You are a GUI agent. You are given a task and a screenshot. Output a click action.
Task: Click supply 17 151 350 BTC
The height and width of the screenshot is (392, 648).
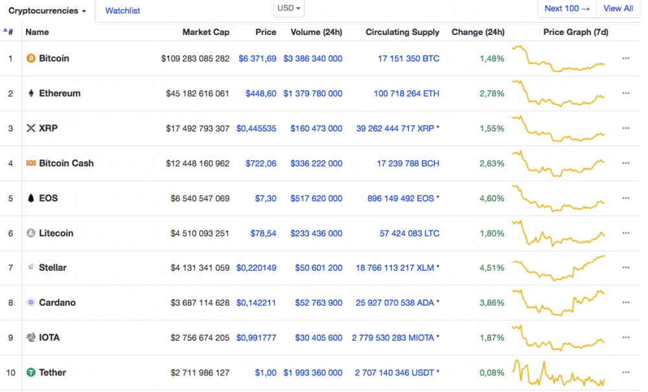point(408,59)
